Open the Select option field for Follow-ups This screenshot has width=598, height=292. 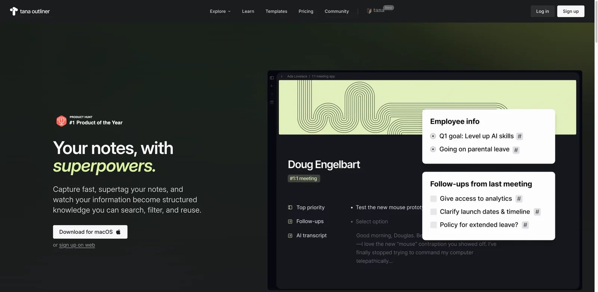pos(372,222)
